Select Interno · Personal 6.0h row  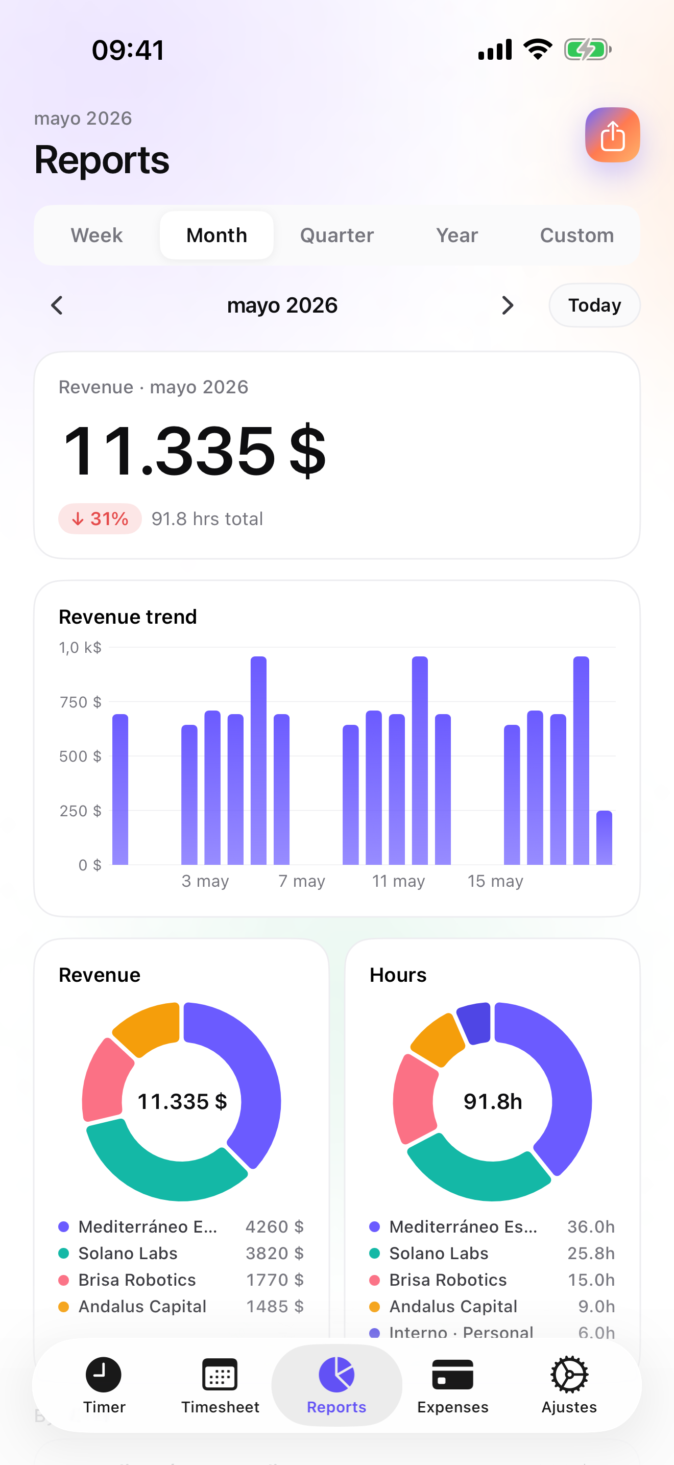tap(492, 1333)
